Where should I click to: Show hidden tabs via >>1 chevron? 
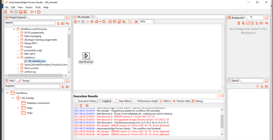(x=251, y=17)
